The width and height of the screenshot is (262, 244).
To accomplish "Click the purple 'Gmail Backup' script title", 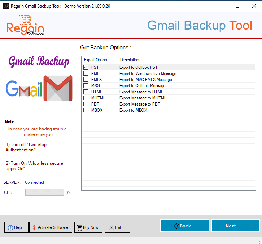I will point(39,61).
